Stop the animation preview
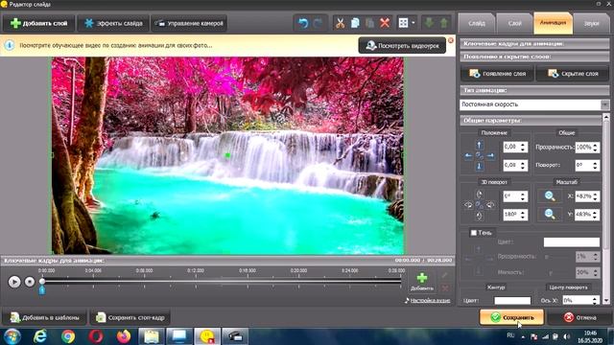614x345 pixels. tap(30, 282)
